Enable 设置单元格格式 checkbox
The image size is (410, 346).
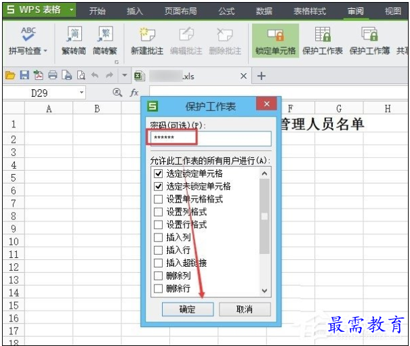coord(158,199)
